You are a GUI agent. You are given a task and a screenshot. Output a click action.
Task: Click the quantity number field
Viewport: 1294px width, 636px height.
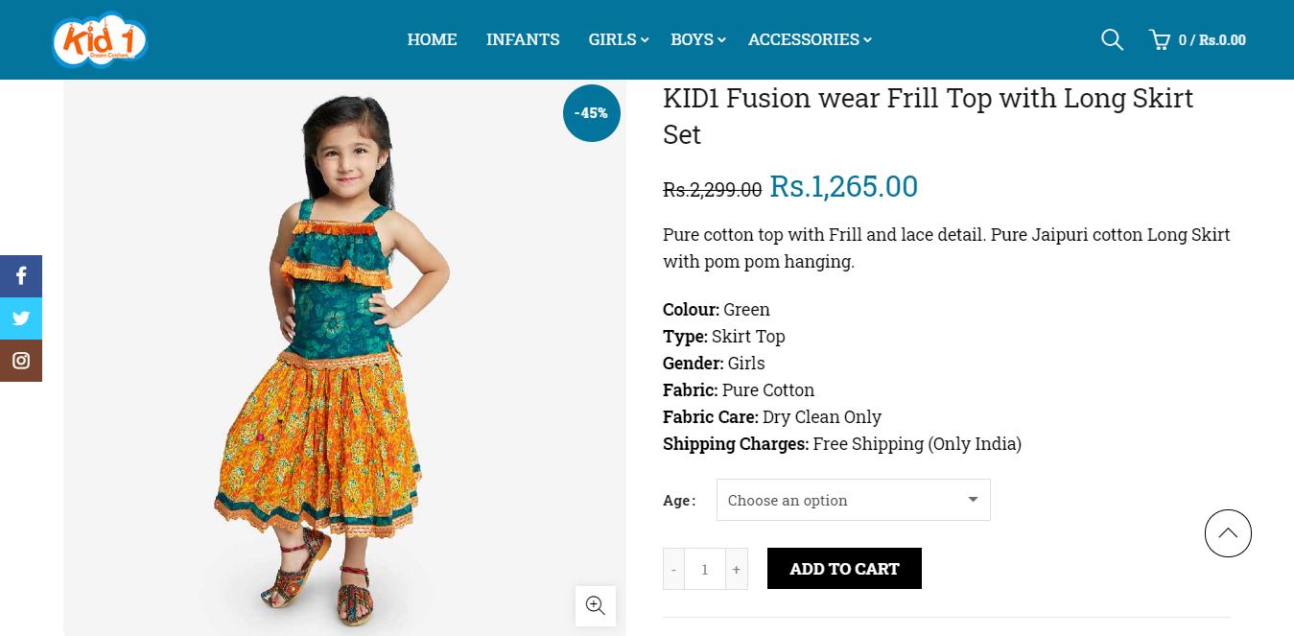tap(705, 569)
